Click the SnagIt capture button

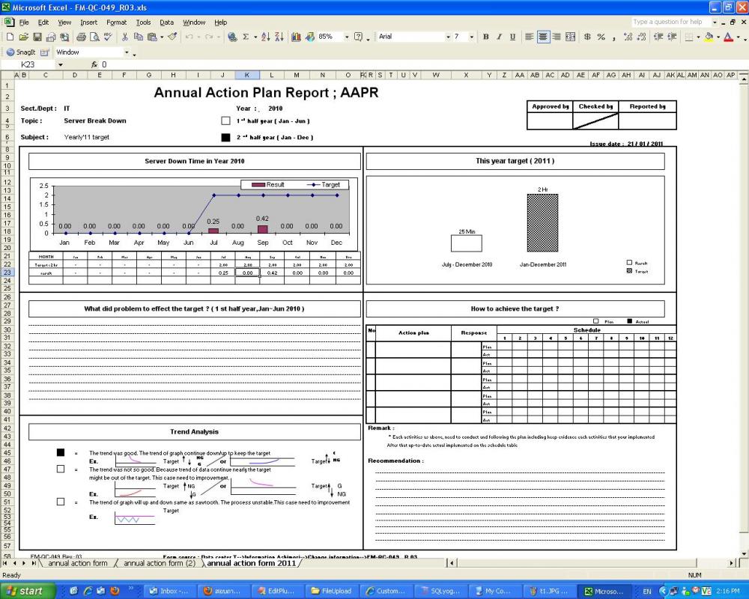pos(21,52)
